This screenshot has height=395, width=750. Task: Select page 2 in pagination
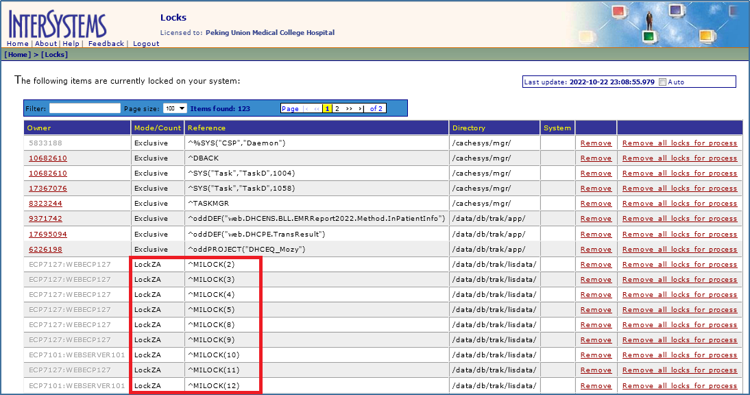pos(337,108)
